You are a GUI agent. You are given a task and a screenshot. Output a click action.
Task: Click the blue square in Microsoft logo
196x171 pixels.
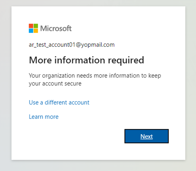[31, 31]
